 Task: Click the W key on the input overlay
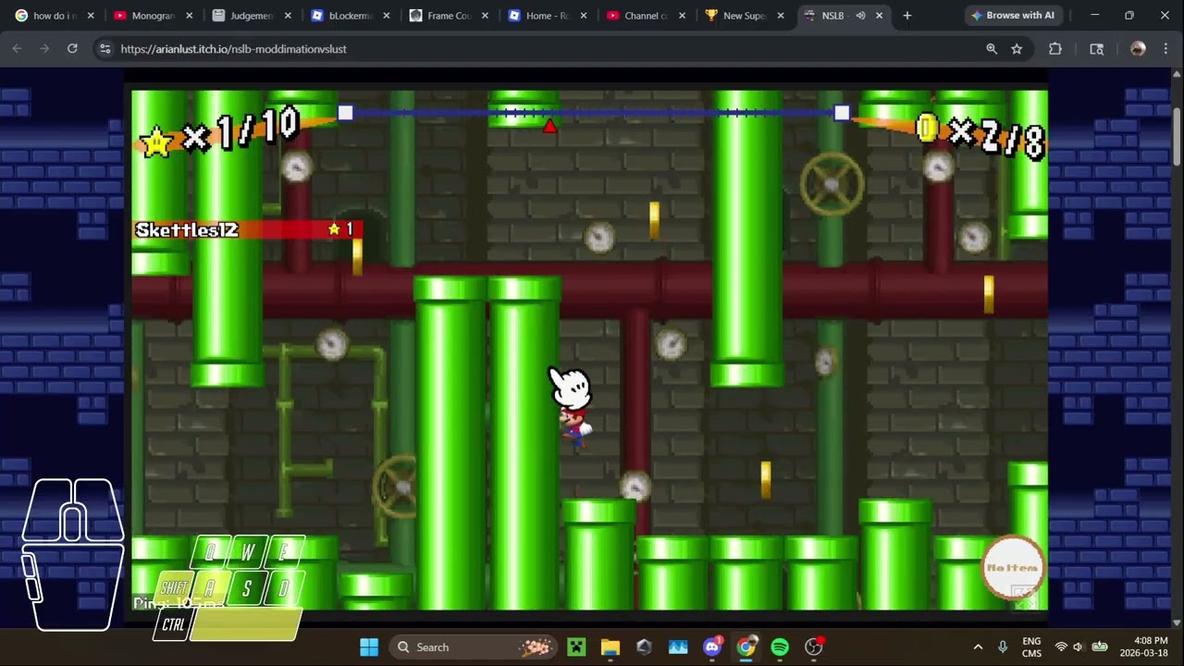click(x=247, y=553)
